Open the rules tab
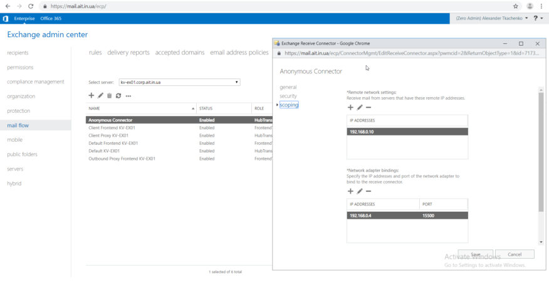This screenshot has height=282, width=549. [95, 53]
